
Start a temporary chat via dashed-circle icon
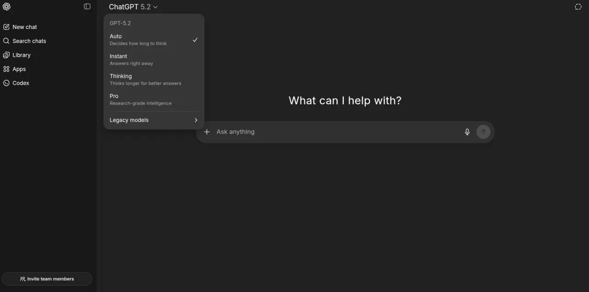(578, 6)
